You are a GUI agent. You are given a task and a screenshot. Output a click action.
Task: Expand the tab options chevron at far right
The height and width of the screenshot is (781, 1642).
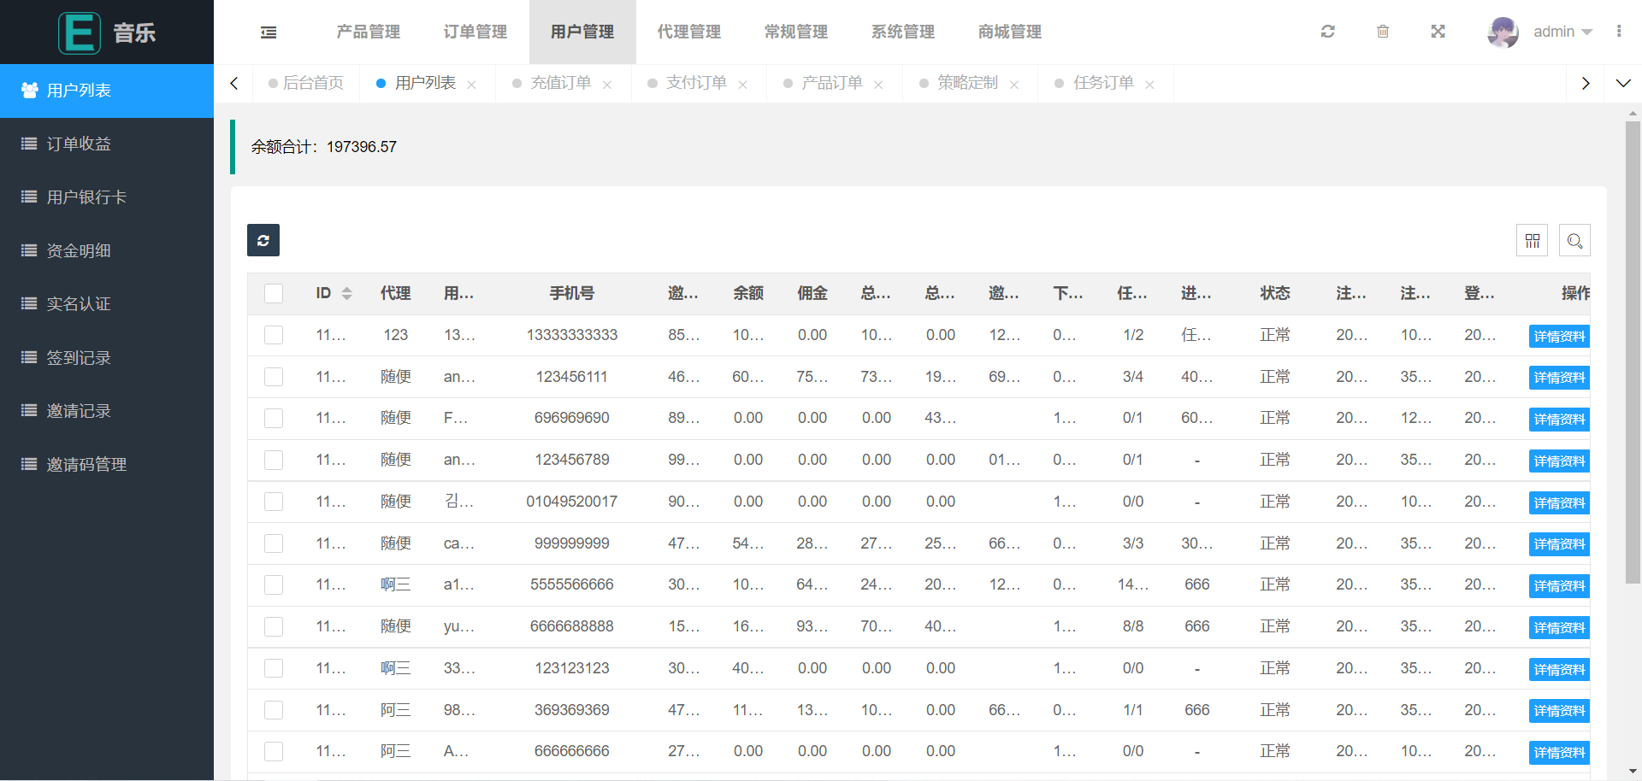click(1622, 83)
